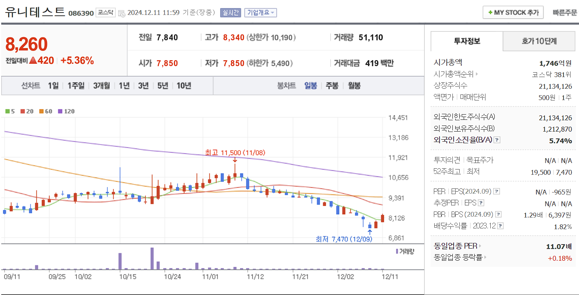Select the 월봉 monthly candle chart
579x295 pixels.
pos(354,86)
